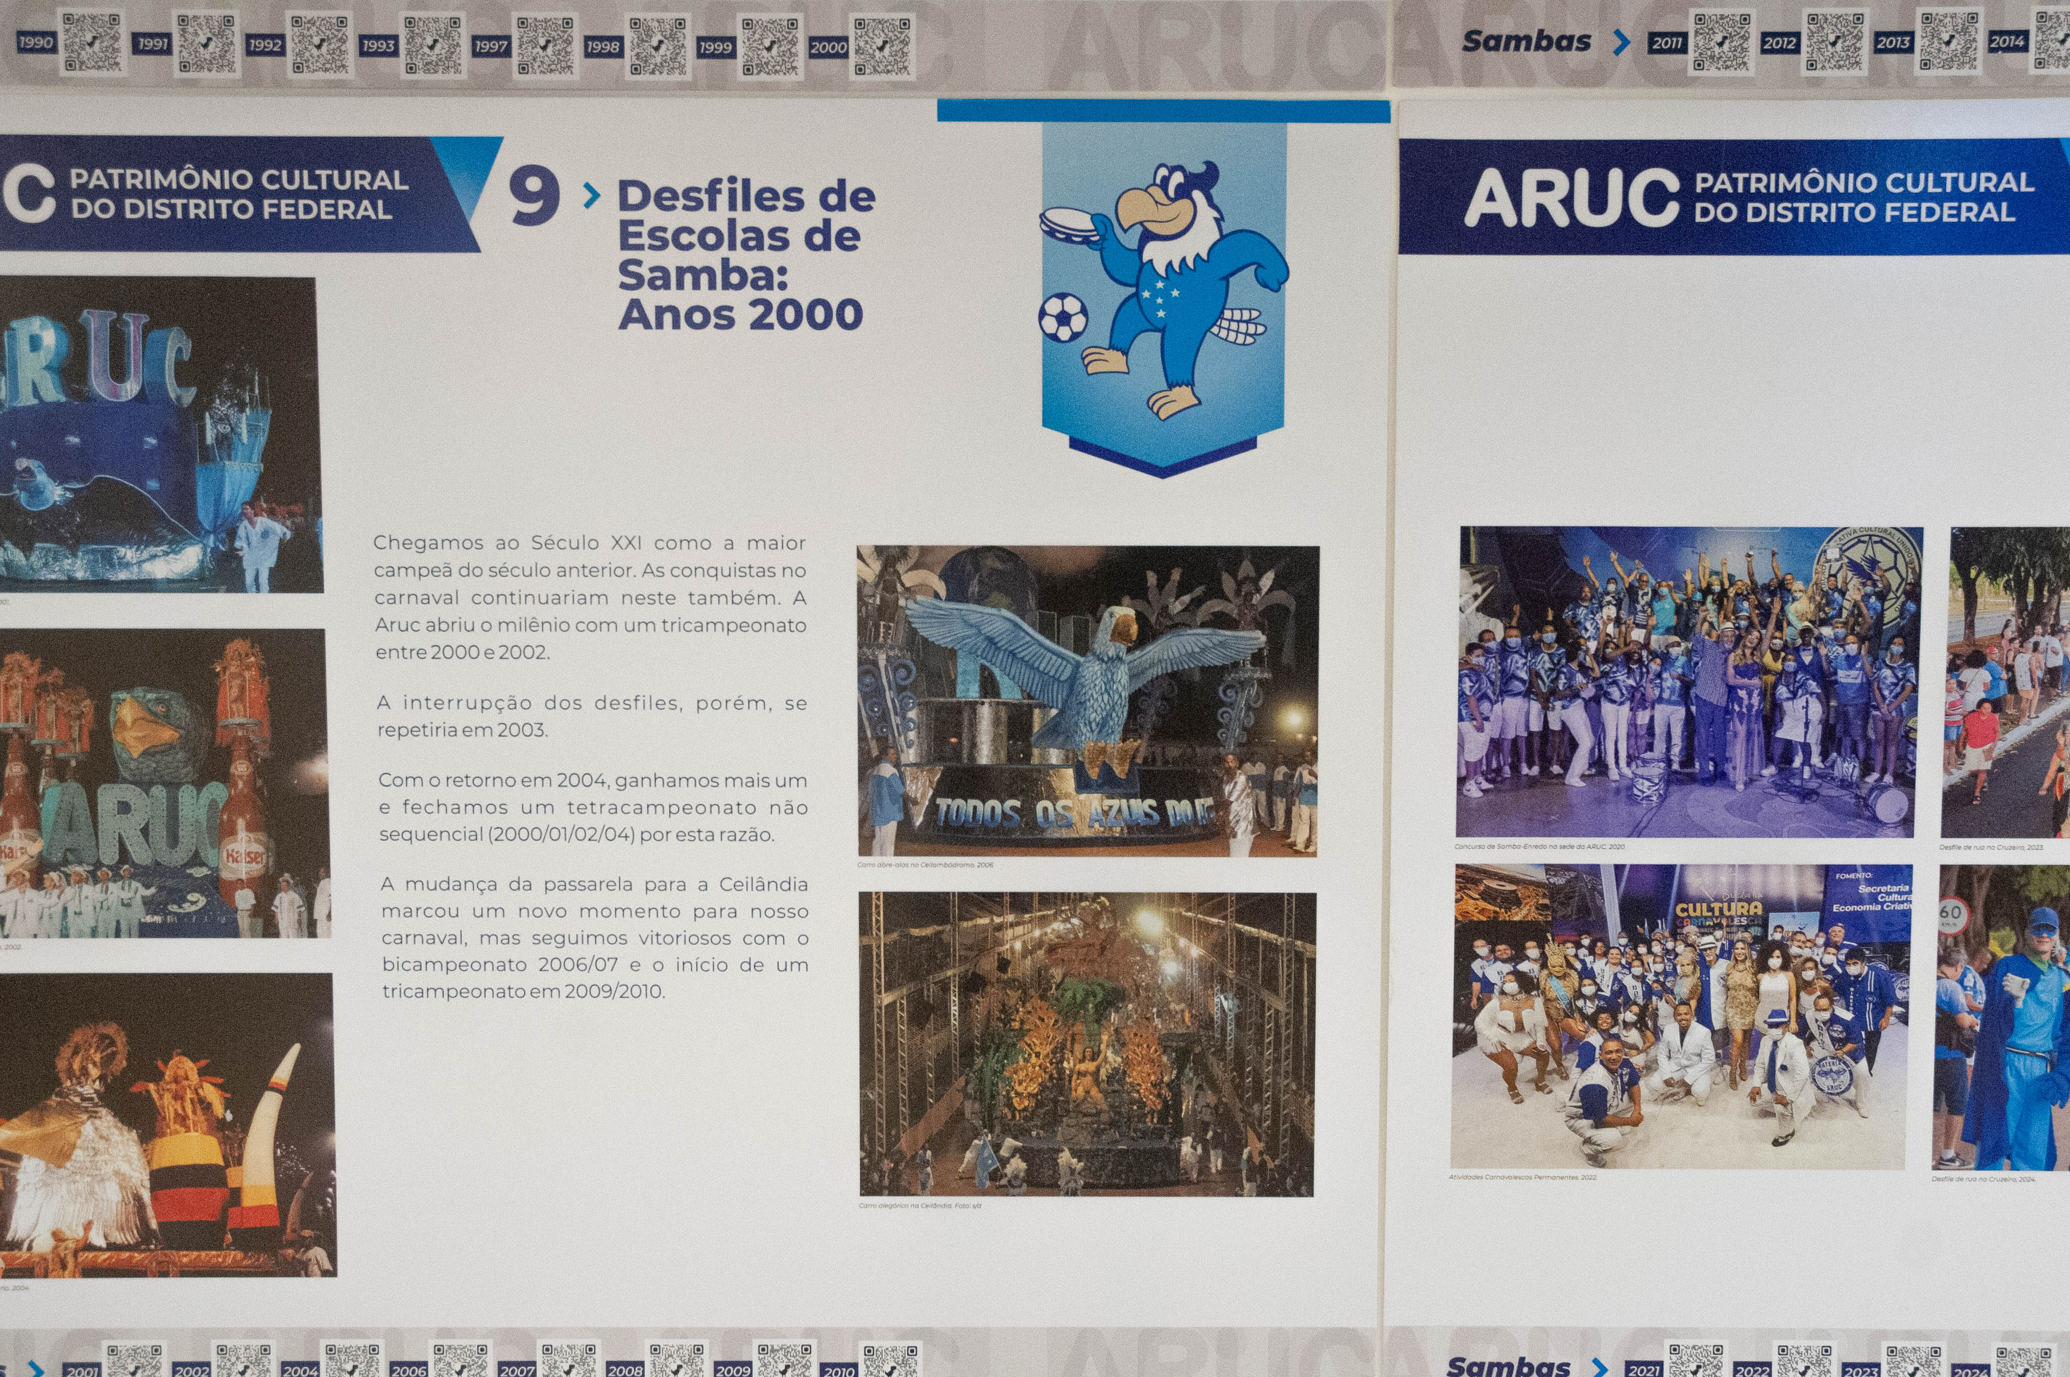
Task: Click the soccer ball under the mascot
Action: point(1063,317)
